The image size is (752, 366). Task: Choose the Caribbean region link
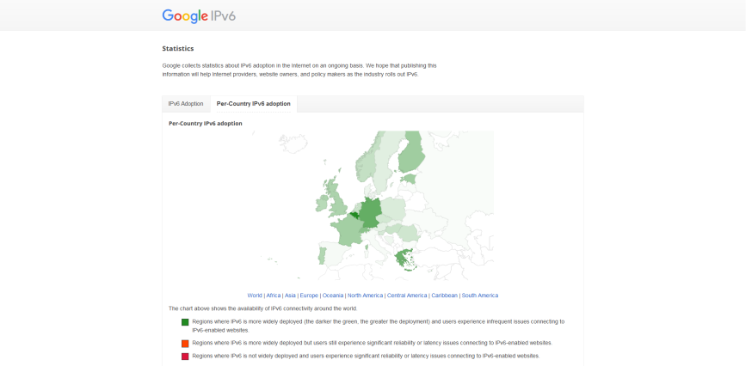point(445,296)
